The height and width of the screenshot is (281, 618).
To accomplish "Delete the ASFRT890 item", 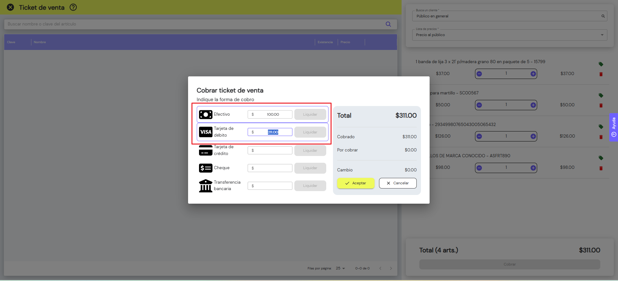I will [601, 168].
